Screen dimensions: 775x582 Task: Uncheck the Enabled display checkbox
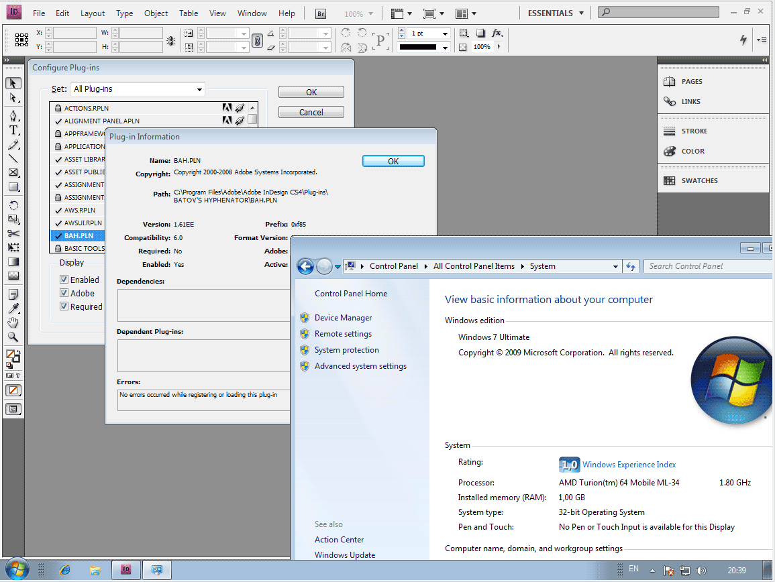[64, 280]
